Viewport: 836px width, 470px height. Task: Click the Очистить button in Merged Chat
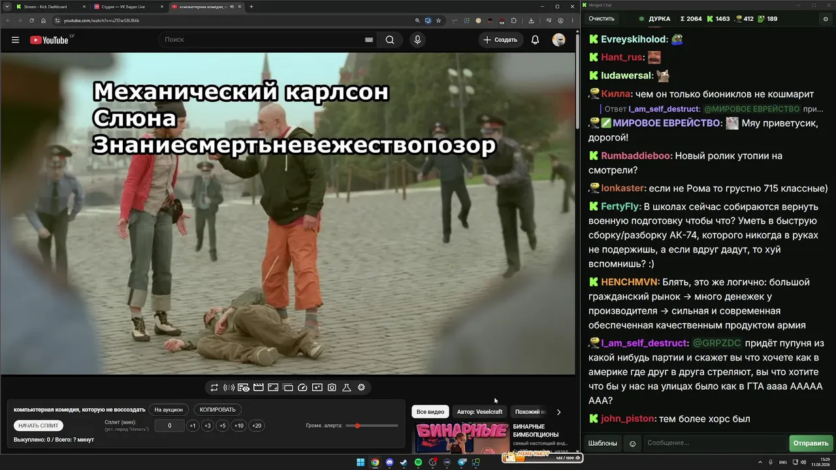[x=602, y=19]
